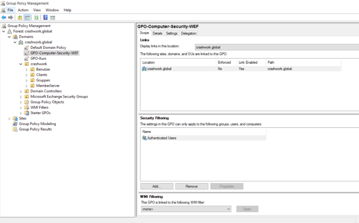Switch to the Details tab
359x223 pixels.
tap(157, 33)
